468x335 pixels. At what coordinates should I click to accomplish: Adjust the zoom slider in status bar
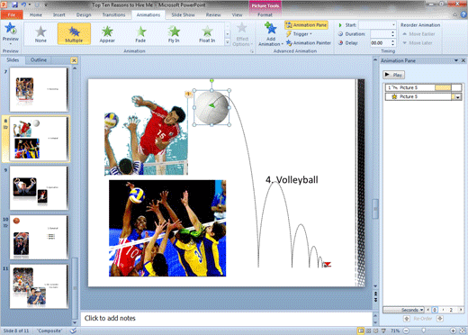click(x=424, y=330)
